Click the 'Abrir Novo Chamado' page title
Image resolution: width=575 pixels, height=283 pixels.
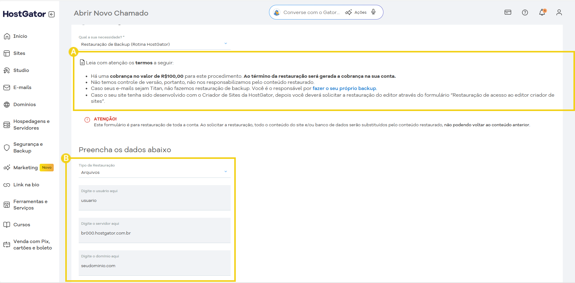click(x=111, y=13)
